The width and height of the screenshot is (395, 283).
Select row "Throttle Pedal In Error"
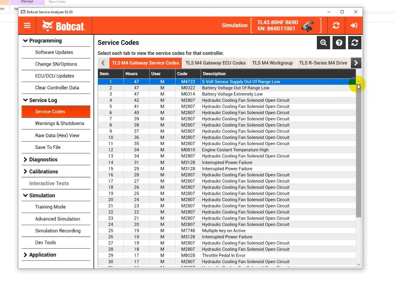tap(227, 255)
